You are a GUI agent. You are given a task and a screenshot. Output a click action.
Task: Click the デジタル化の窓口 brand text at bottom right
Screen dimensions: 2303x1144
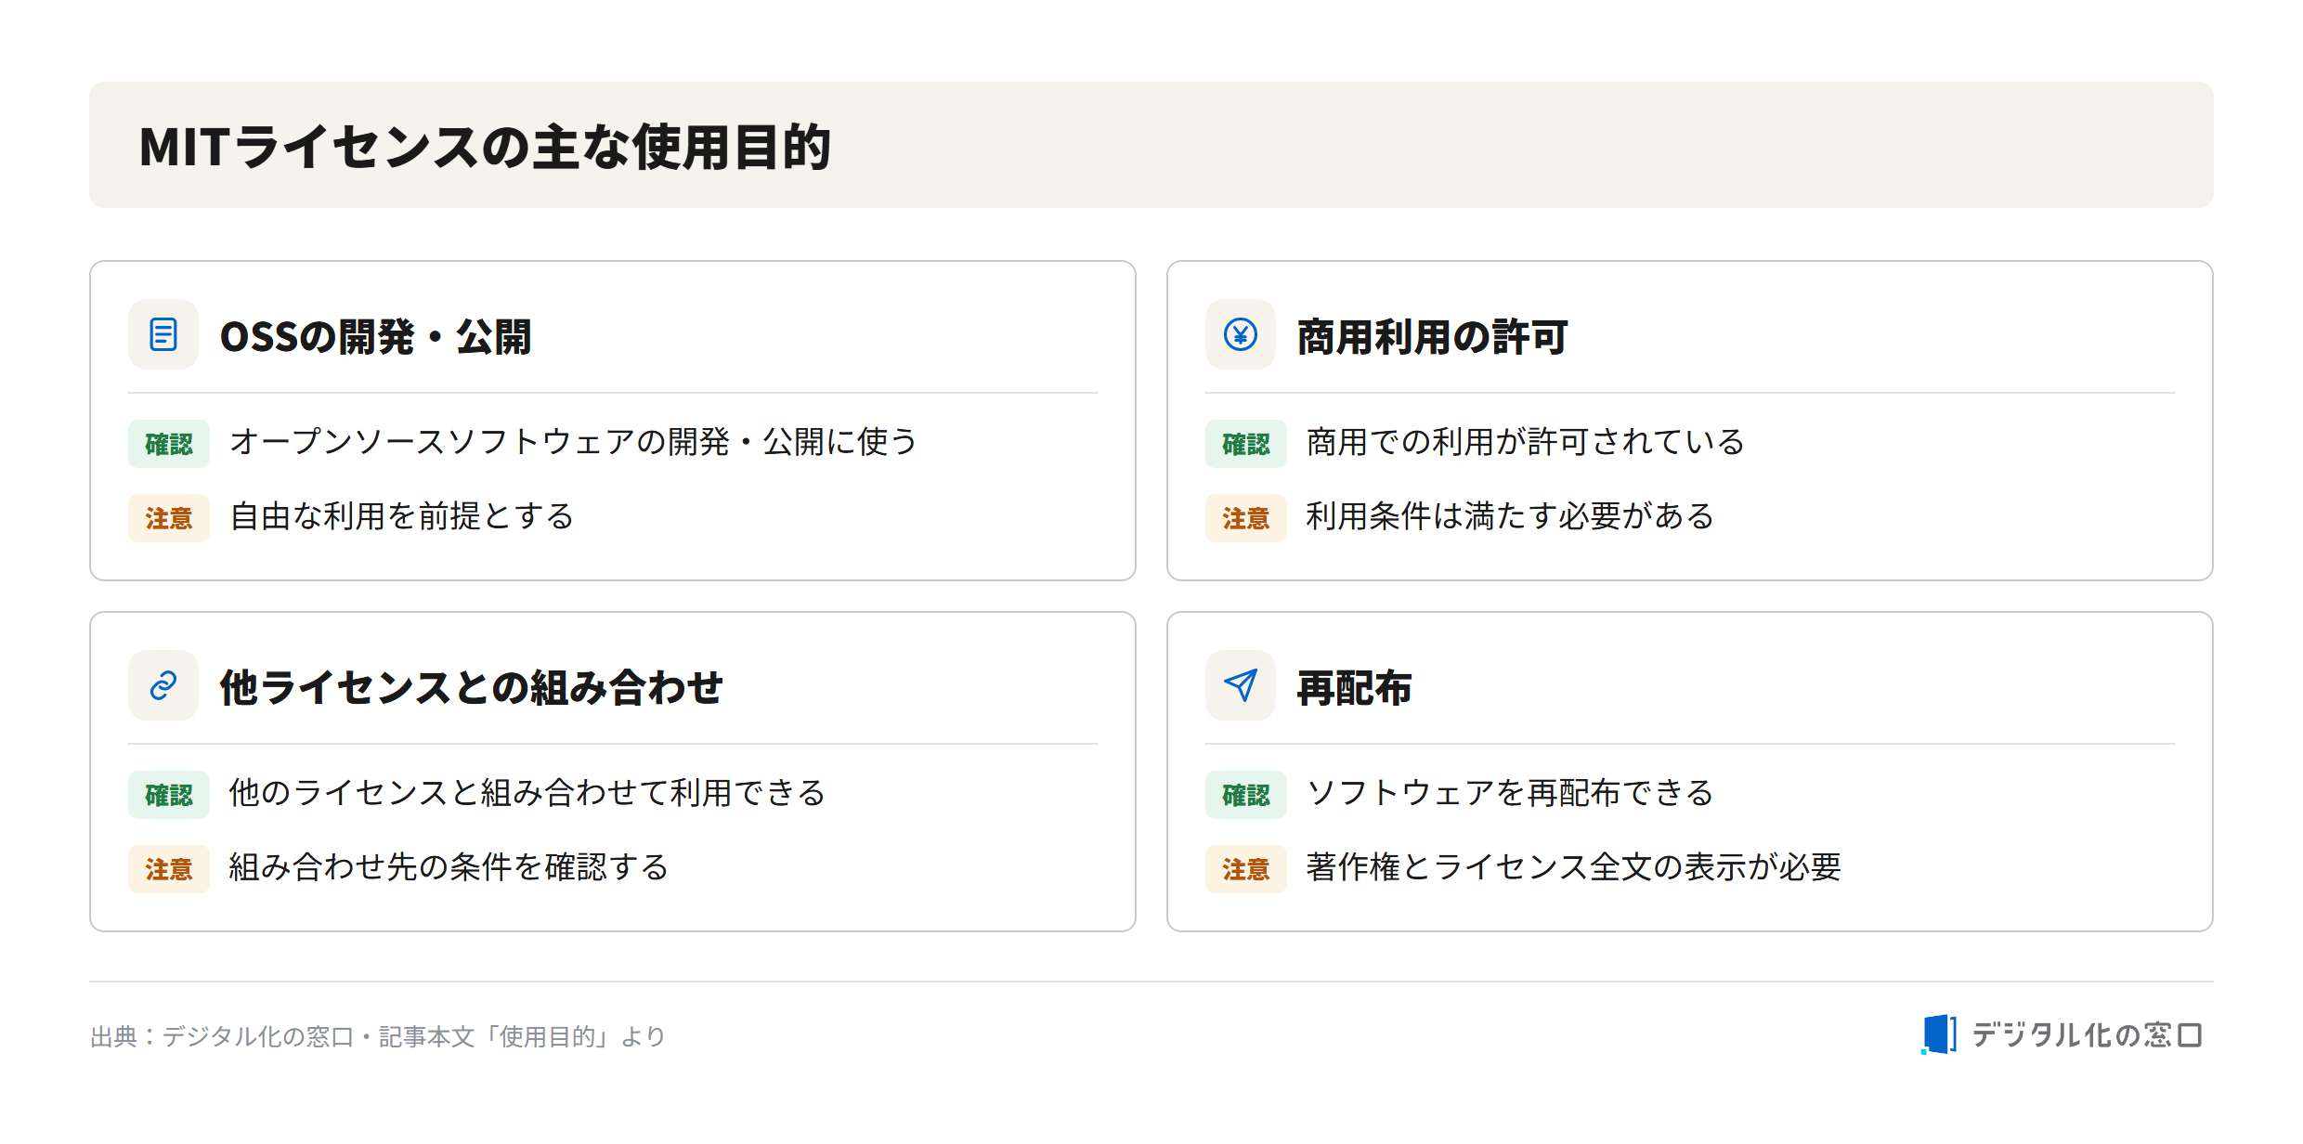point(2087,1034)
